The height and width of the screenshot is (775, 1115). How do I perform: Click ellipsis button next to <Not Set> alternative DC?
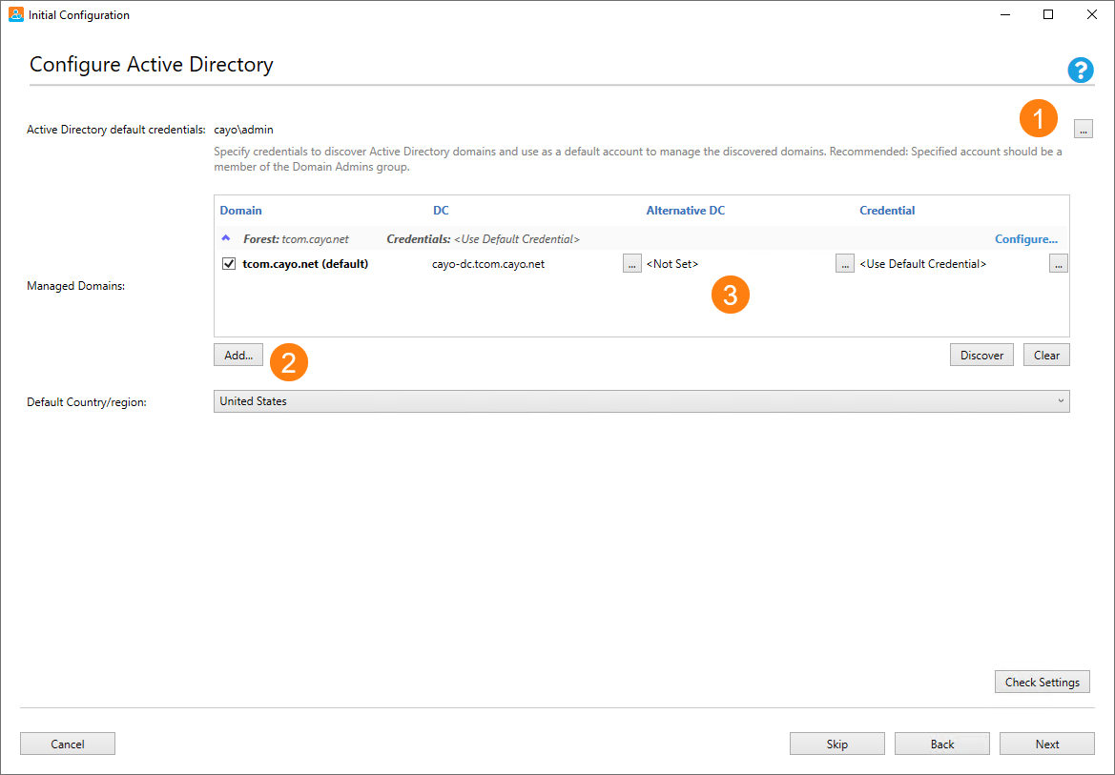point(845,264)
